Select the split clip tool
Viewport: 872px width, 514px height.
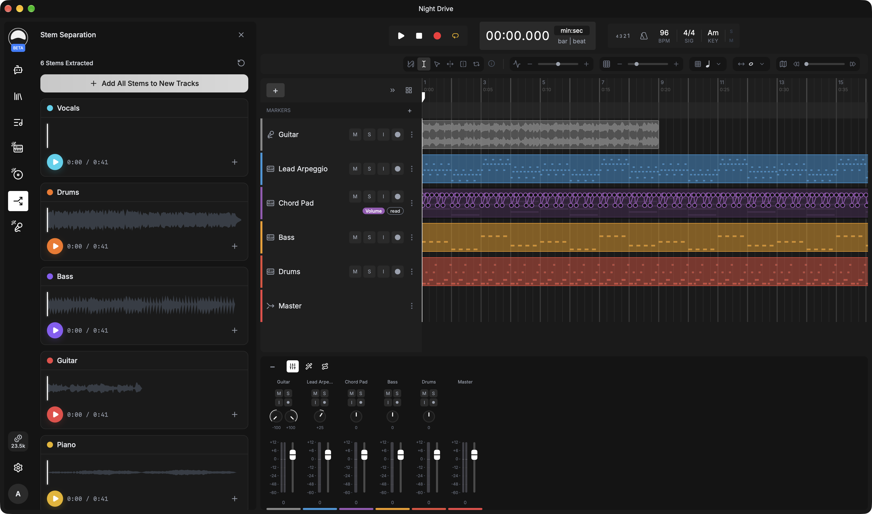pyautogui.click(x=463, y=64)
